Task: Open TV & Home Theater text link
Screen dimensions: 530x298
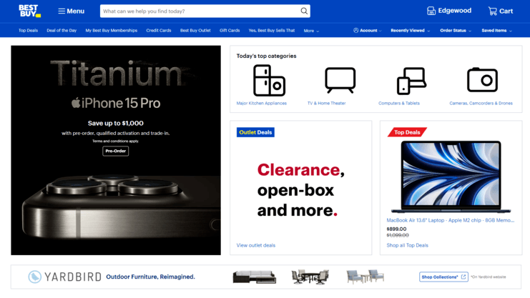Action: coord(327,104)
